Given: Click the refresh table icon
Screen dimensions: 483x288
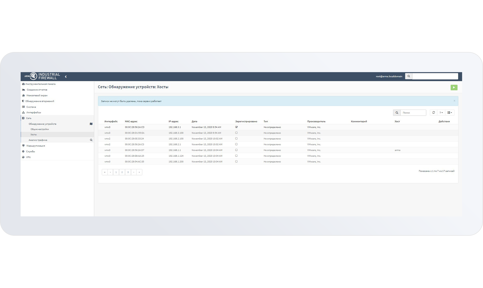Looking at the screenshot, I should (x=433, y=113).
